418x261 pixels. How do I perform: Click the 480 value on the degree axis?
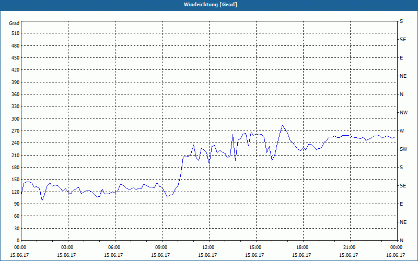click(x=16, y=46)
